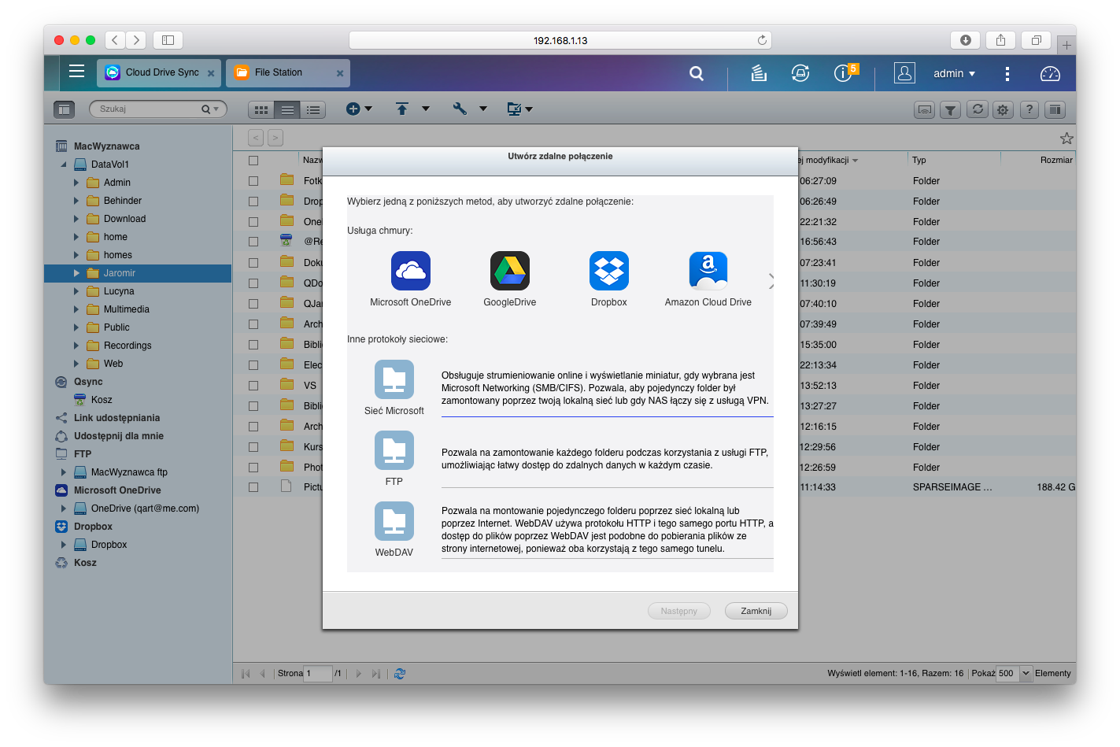The width and height of the screenshot is (1120, 747).
Task: Refresh the file list via toolbar
Action: tap(978, 110)
